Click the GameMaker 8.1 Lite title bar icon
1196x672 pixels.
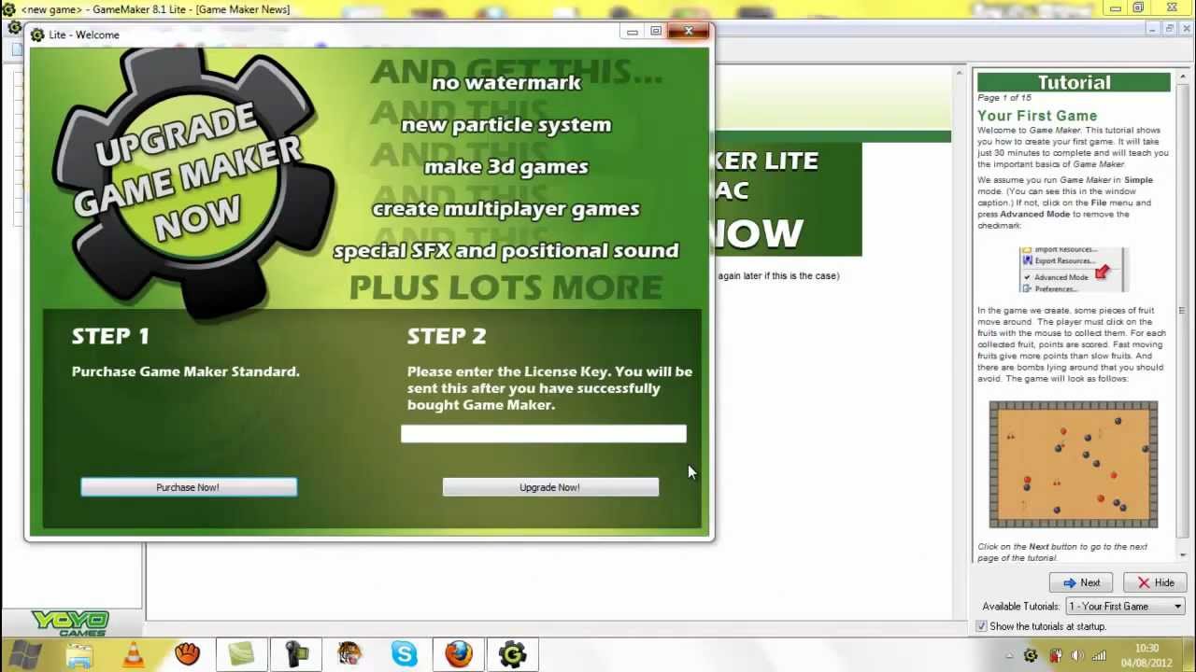coord(9,9)
